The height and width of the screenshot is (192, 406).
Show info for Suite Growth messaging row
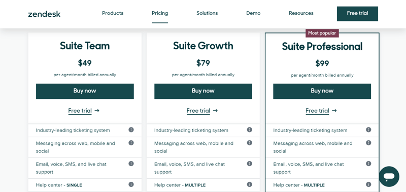click(x=249, y=143)
